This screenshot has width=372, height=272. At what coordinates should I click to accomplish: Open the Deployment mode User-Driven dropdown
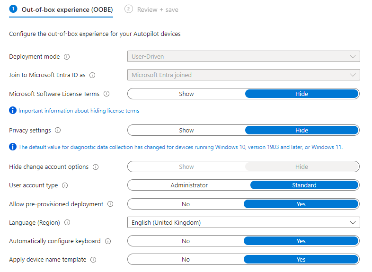click(x=244, y=56)
